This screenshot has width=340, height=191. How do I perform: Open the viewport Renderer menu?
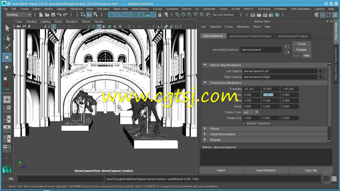[72, 22]
